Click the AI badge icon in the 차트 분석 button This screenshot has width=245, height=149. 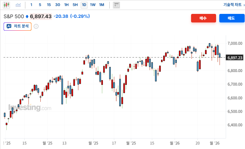pyautogui.click(x=9, y=26)
